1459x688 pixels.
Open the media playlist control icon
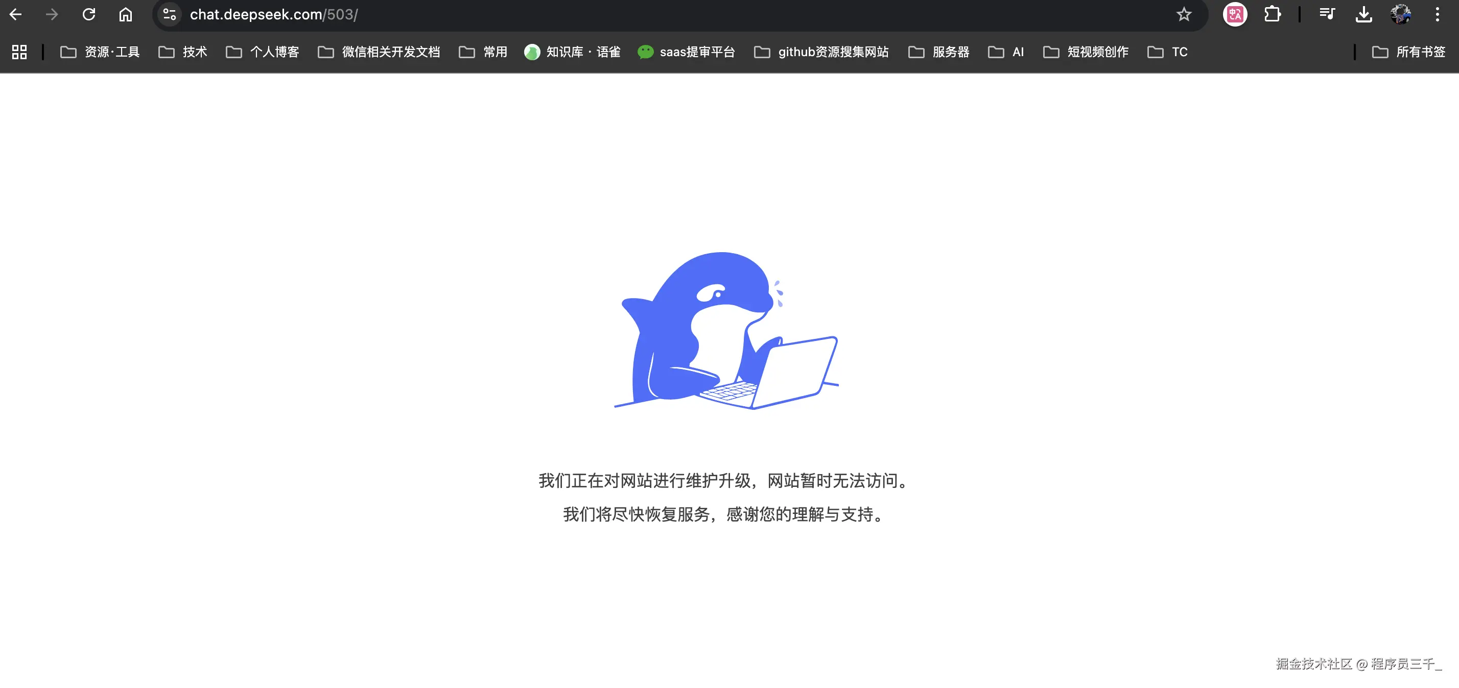click(x=1327, y=14)
